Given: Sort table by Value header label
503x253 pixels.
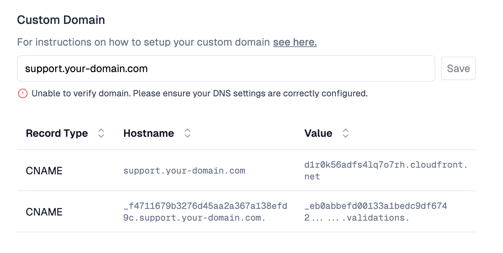Looking at the screenshot, I should [318, 133].
